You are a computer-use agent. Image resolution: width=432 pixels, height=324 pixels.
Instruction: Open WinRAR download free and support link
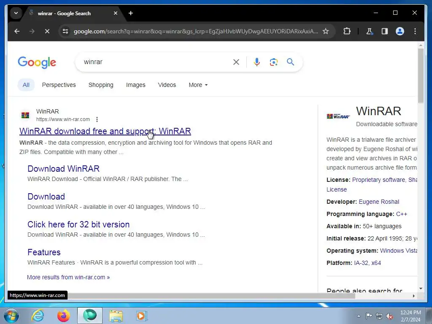[x=105, y=131]
